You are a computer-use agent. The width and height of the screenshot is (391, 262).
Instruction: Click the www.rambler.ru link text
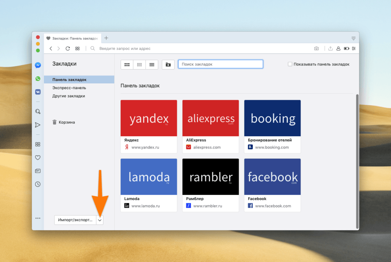point(208,206)
